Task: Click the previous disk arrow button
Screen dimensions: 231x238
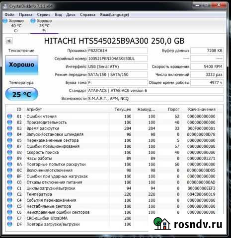Action: pos(9,41)
